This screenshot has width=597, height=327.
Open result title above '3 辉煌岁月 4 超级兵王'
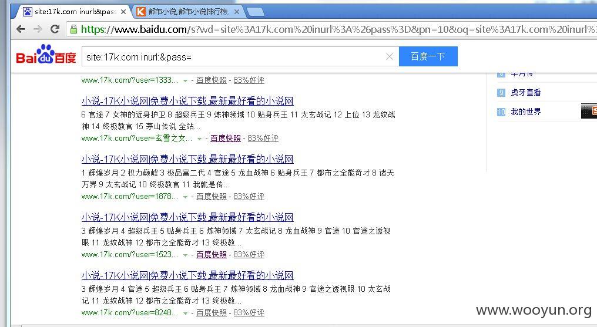[x=187, y=217]
